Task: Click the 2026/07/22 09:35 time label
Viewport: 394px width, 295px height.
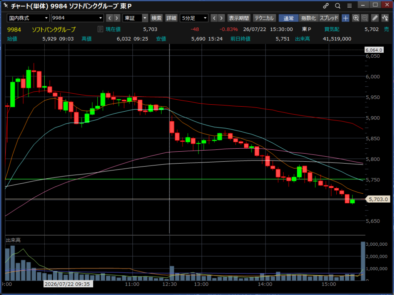Action: (68, 284)
